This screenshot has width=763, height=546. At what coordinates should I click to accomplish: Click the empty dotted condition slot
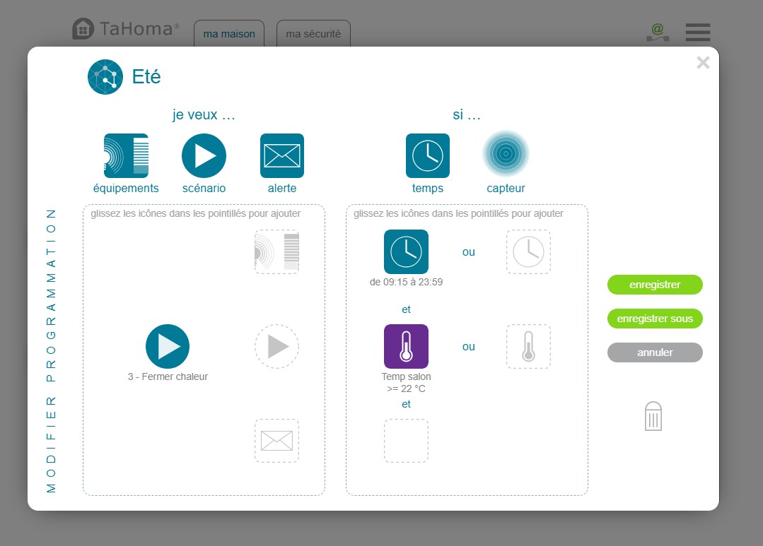[406, 441]
